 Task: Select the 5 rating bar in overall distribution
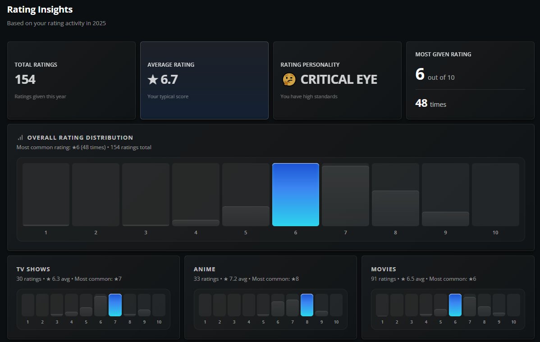coord(246,216)
